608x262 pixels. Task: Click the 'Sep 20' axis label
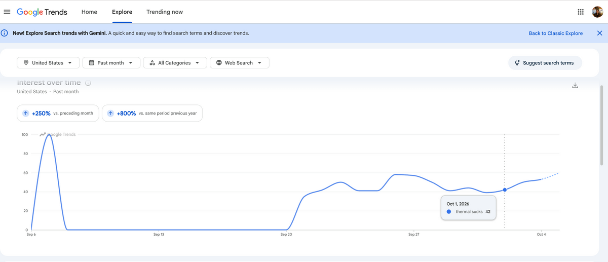pos(286,235)
